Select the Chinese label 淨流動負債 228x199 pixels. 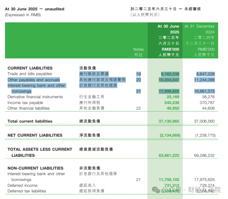coord(90,135)
